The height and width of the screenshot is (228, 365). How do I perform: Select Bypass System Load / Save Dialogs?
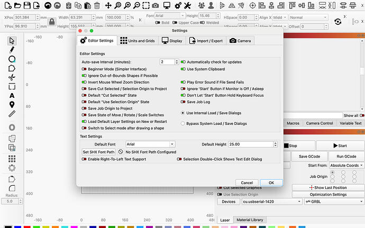click(x=183, y=123)
